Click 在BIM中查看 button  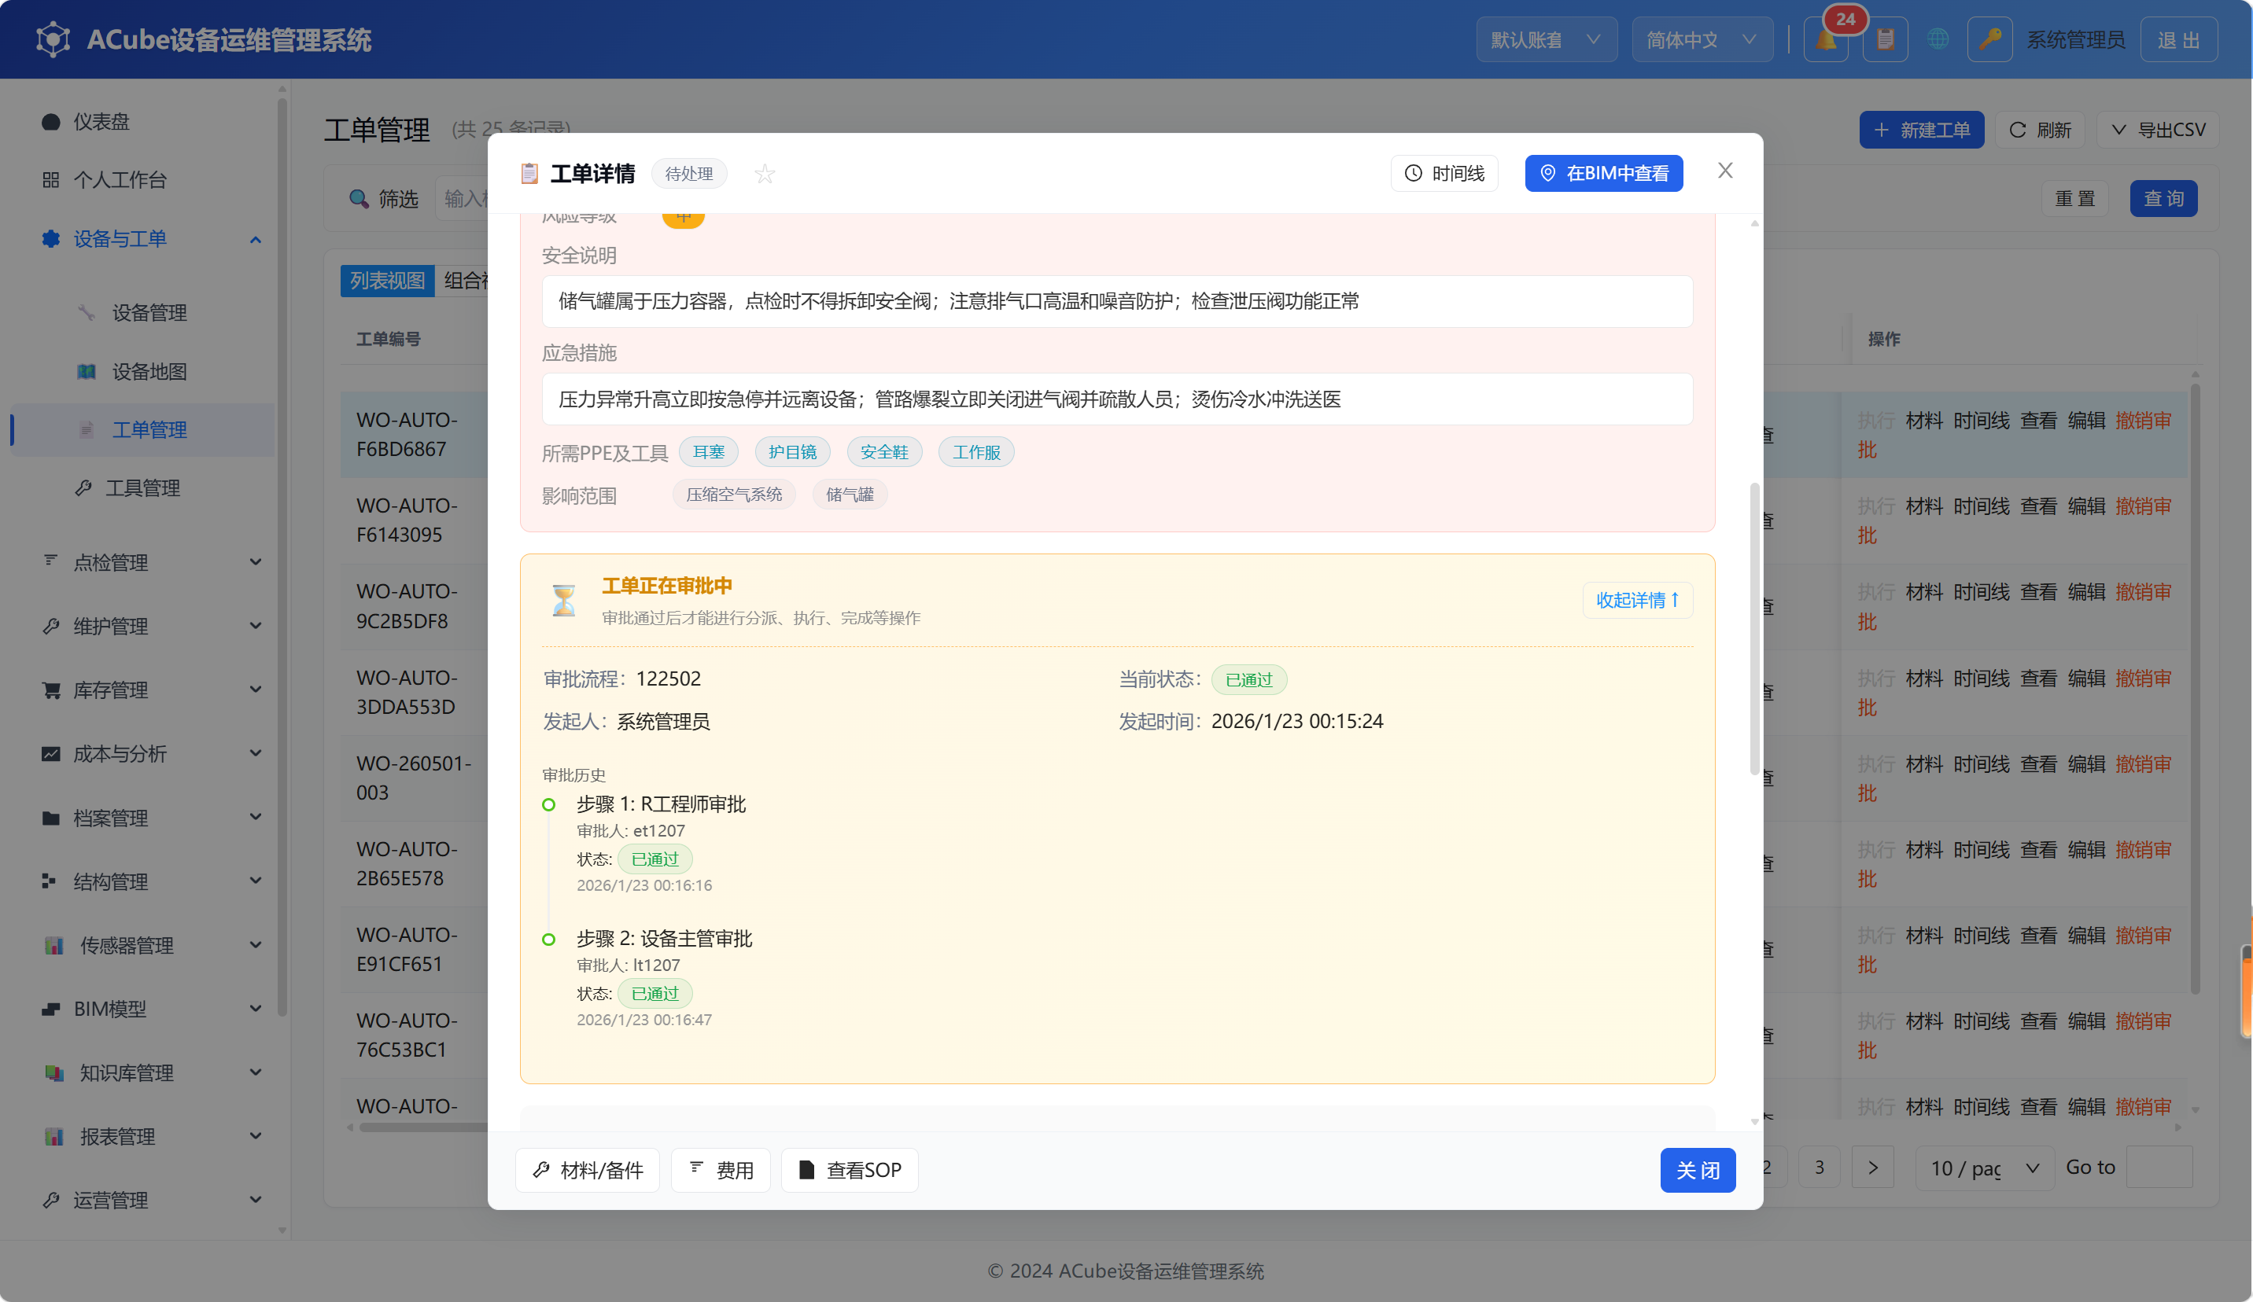(1604, 173)
